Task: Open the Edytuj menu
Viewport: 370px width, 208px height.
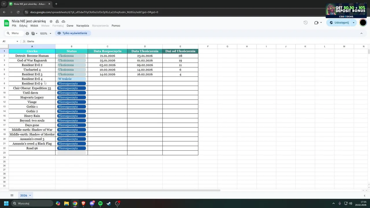Action: (x=23, y=26)
